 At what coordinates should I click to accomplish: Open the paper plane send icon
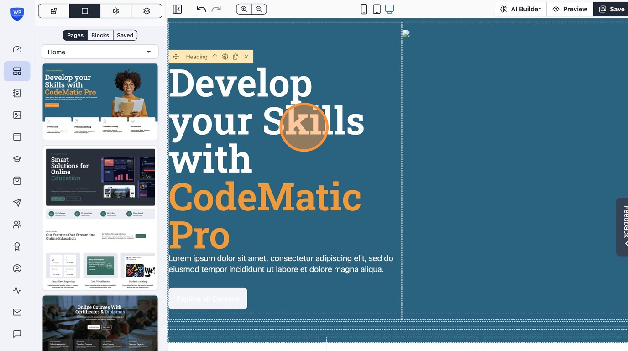click(17, 203)
